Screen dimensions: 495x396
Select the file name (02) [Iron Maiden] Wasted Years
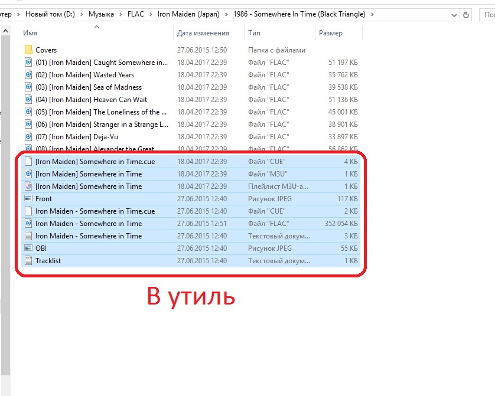84,75
